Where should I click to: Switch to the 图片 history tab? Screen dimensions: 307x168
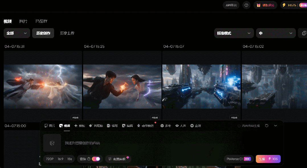click(x=23, y=21)
